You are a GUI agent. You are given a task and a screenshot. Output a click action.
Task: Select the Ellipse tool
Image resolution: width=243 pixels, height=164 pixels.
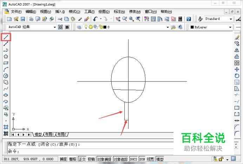click(x=6, y=95)
